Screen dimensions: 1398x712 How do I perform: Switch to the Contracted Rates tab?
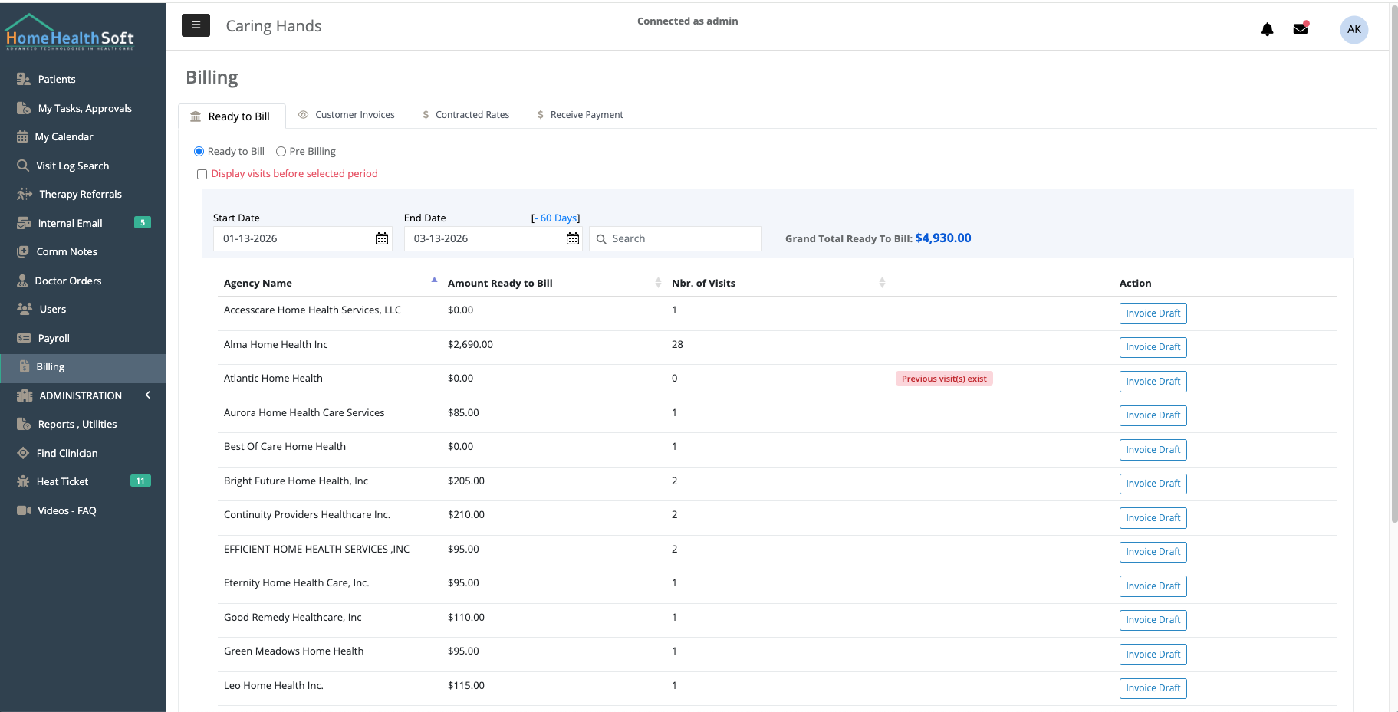pos(472,114)
